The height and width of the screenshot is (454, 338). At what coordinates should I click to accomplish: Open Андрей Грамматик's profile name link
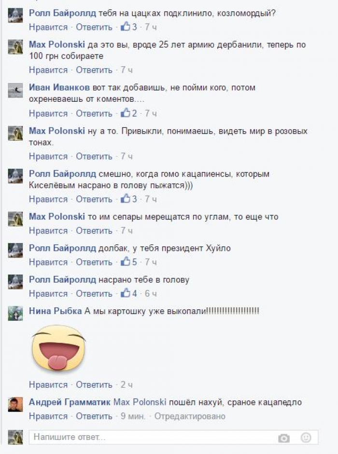point(70,402)
